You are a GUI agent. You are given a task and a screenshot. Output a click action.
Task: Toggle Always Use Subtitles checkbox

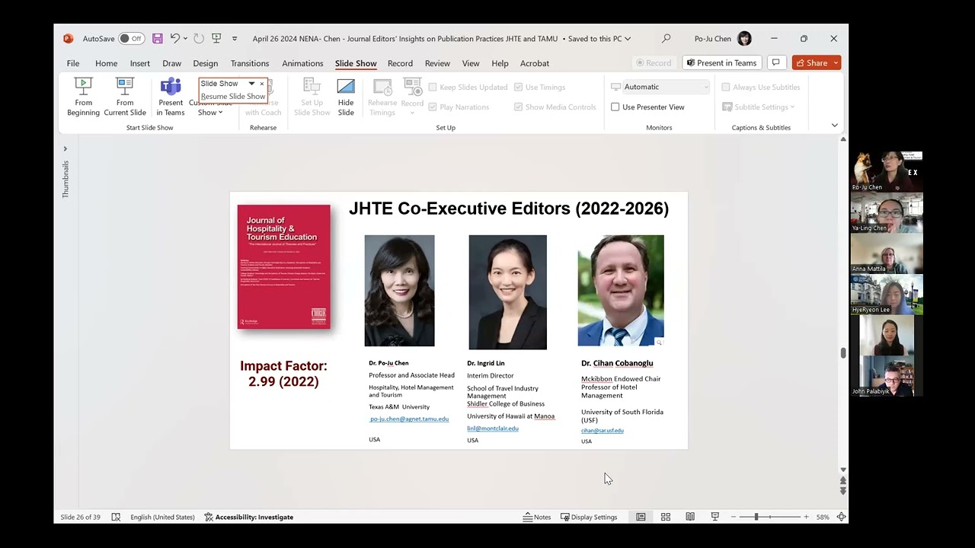726,87
